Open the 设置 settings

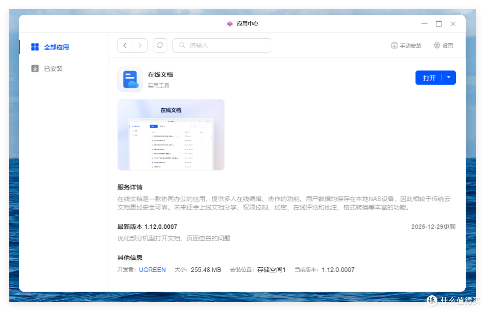coord(443,45)
